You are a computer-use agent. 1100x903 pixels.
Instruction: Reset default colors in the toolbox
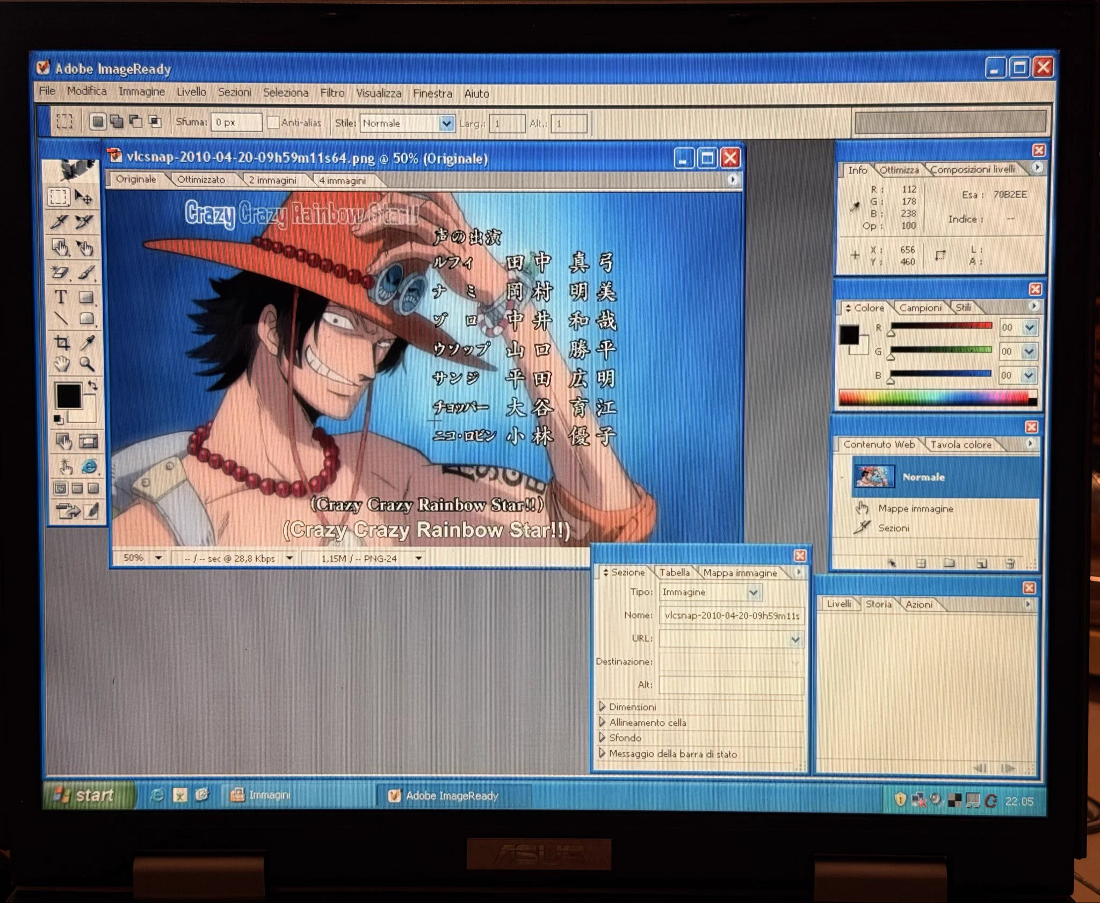pos(59,420)
